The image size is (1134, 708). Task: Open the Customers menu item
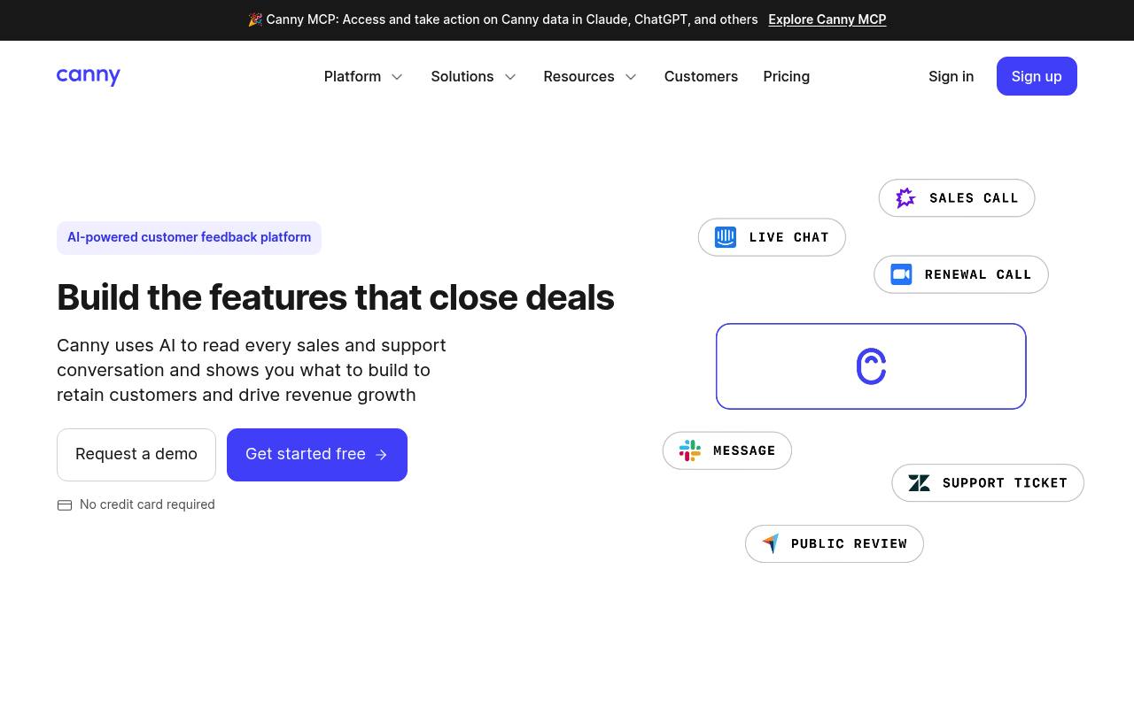tap(701, 76)
